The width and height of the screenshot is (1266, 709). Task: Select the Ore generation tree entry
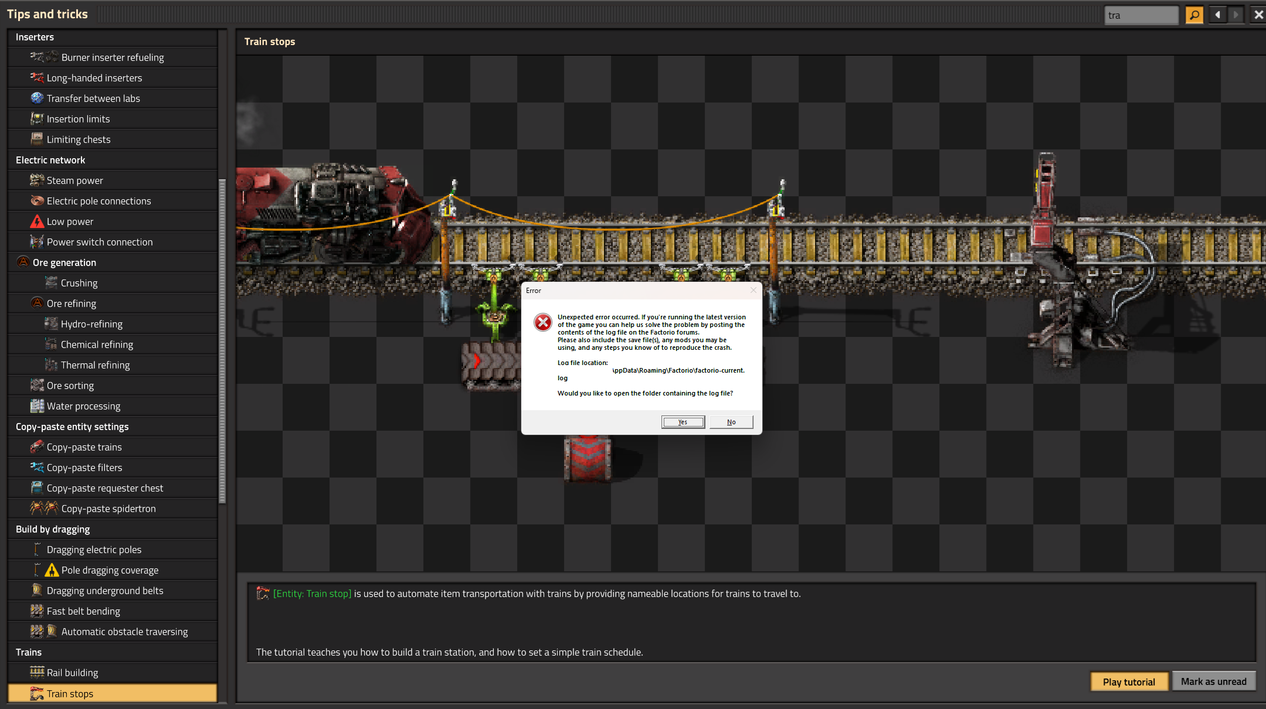point(65,263)
